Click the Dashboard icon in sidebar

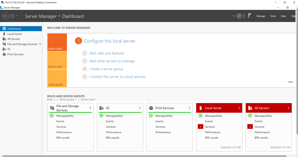[4, 29]
